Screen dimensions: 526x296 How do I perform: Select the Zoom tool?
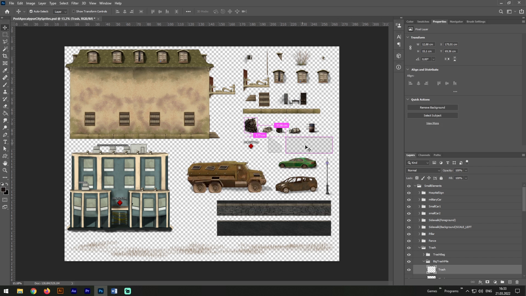click(5, 170)
